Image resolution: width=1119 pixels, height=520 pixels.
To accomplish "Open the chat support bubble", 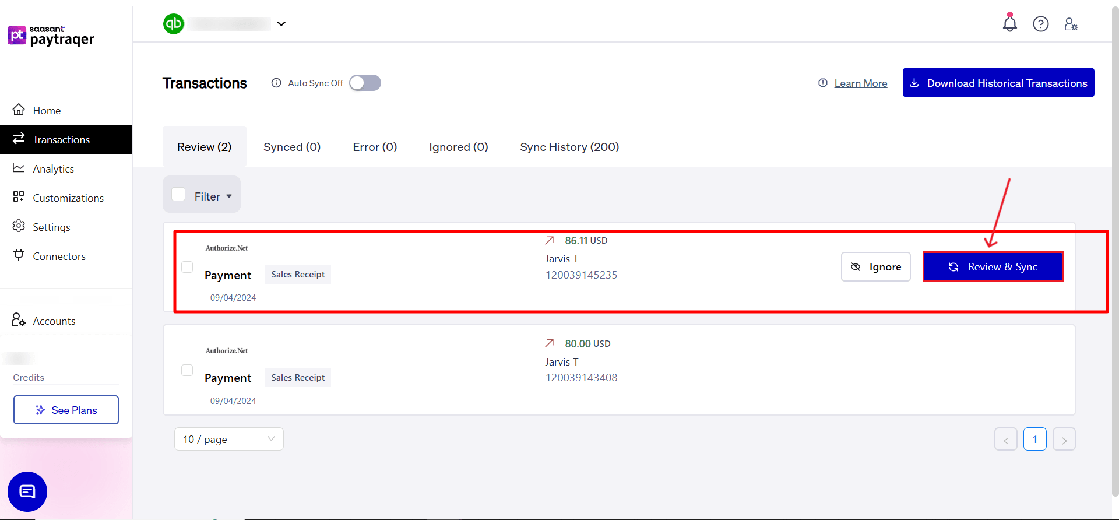I will click(27, 491).
